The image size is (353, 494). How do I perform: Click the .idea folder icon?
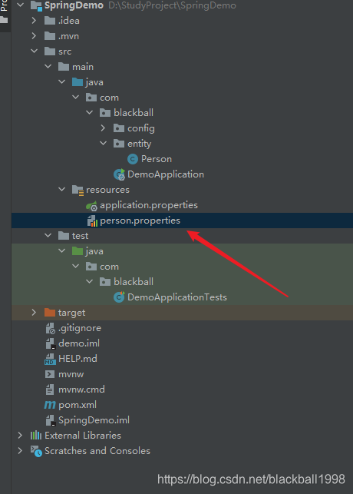[50, 21]
